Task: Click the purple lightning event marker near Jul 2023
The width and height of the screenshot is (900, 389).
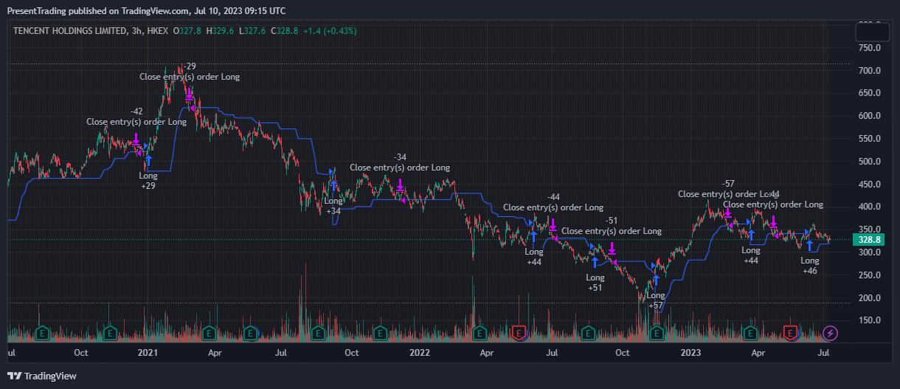Action: coord(831,333)
